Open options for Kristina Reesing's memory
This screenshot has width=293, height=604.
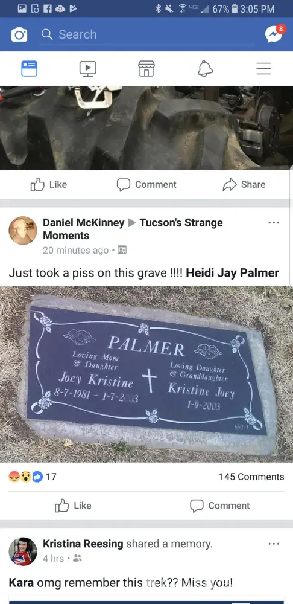274,544
